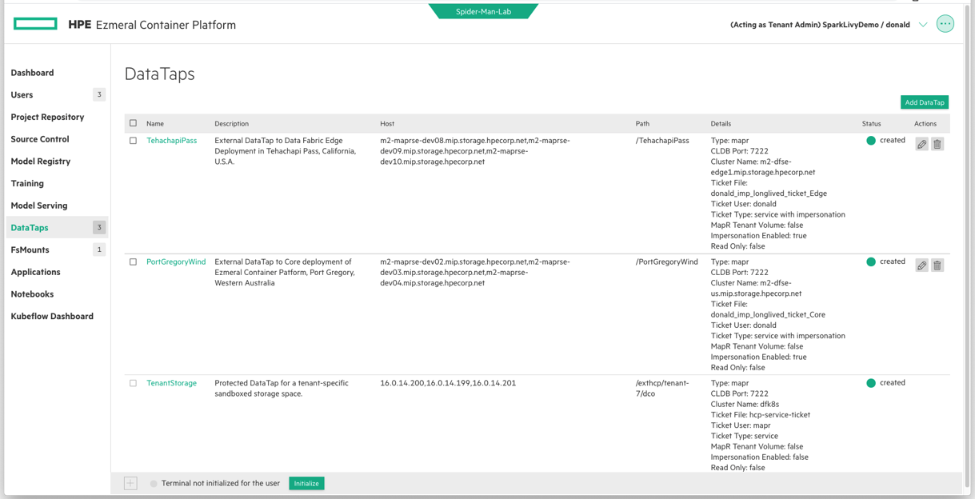Open Dashboard in the sidebar

[32, 73]
